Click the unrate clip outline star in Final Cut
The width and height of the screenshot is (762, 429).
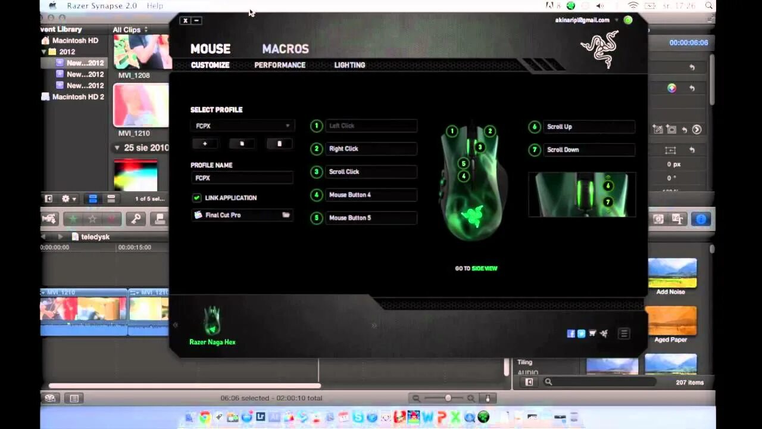[x=92, y=219]
